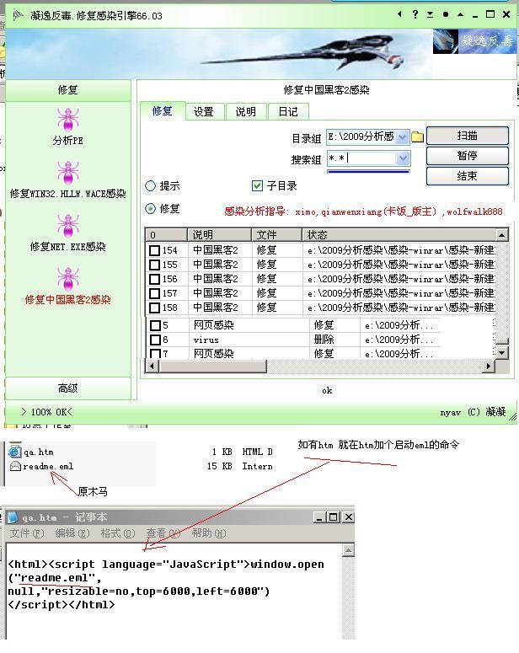Click the Notepad text editing area
This screenshot has height=653, width=519.
pos(174,591)
